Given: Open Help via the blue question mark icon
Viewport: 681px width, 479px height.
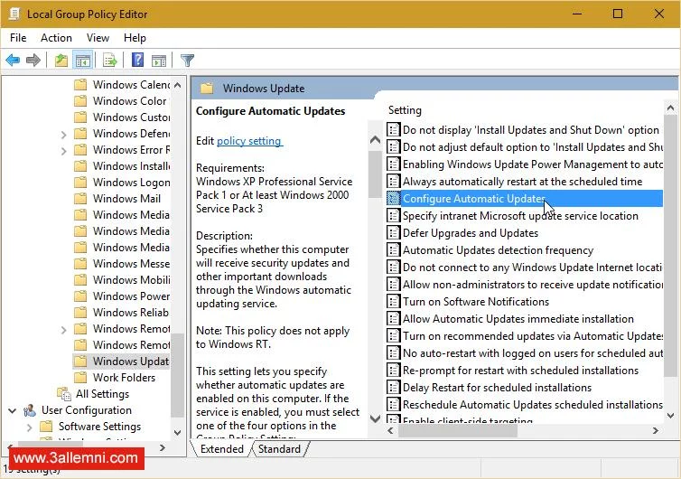Looking at the screenshot, I should tap(137, 61).
